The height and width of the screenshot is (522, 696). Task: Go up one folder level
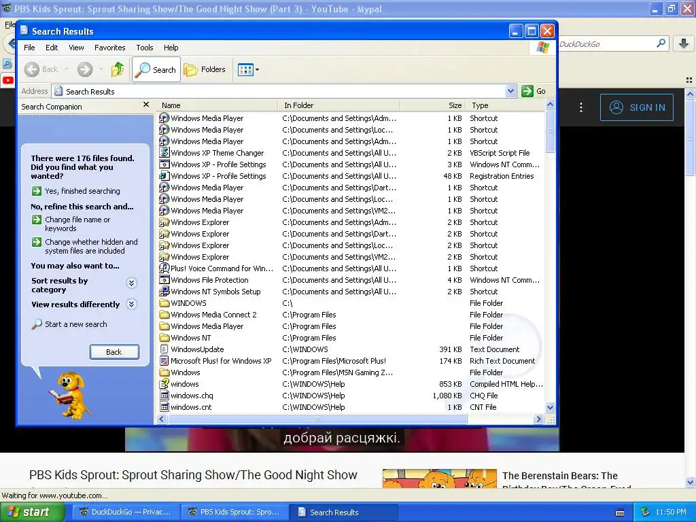click(x=118, y=69)
